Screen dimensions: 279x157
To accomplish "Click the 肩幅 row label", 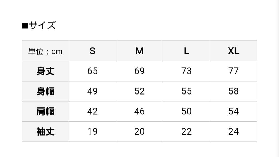I will click(x=45, y=111).
